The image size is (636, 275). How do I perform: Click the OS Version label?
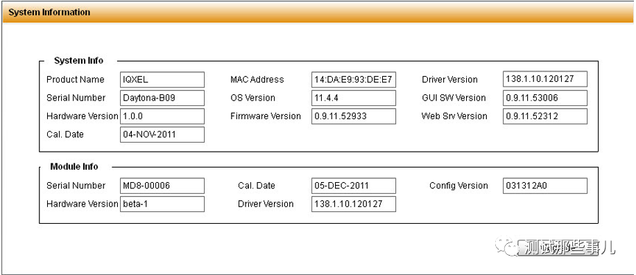252,98
